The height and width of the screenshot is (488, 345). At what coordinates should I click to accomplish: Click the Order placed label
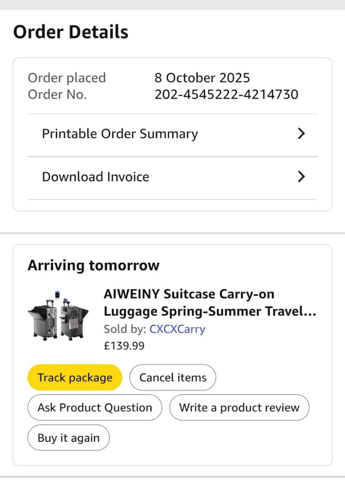(67, 78)
